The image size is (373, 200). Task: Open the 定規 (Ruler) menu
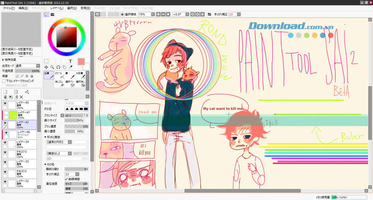tap(85, 8)
